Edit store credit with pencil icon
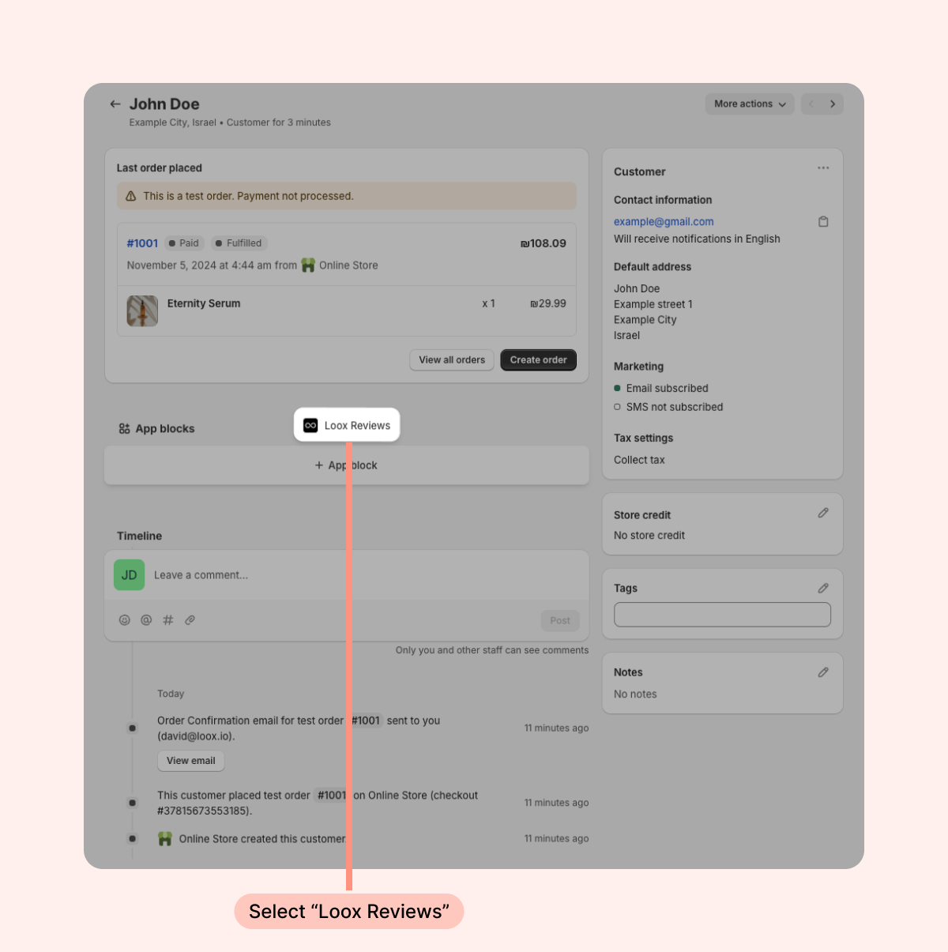This screenshot has width=948, height=952. [823, 514]
